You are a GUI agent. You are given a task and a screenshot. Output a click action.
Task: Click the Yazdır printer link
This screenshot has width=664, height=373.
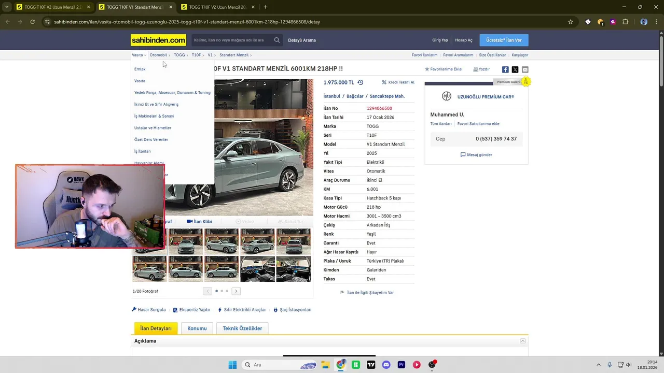[x=481, y=69]
